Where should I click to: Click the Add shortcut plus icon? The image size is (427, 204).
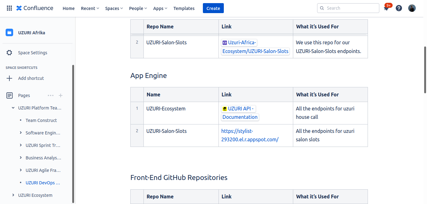point(9,78)
